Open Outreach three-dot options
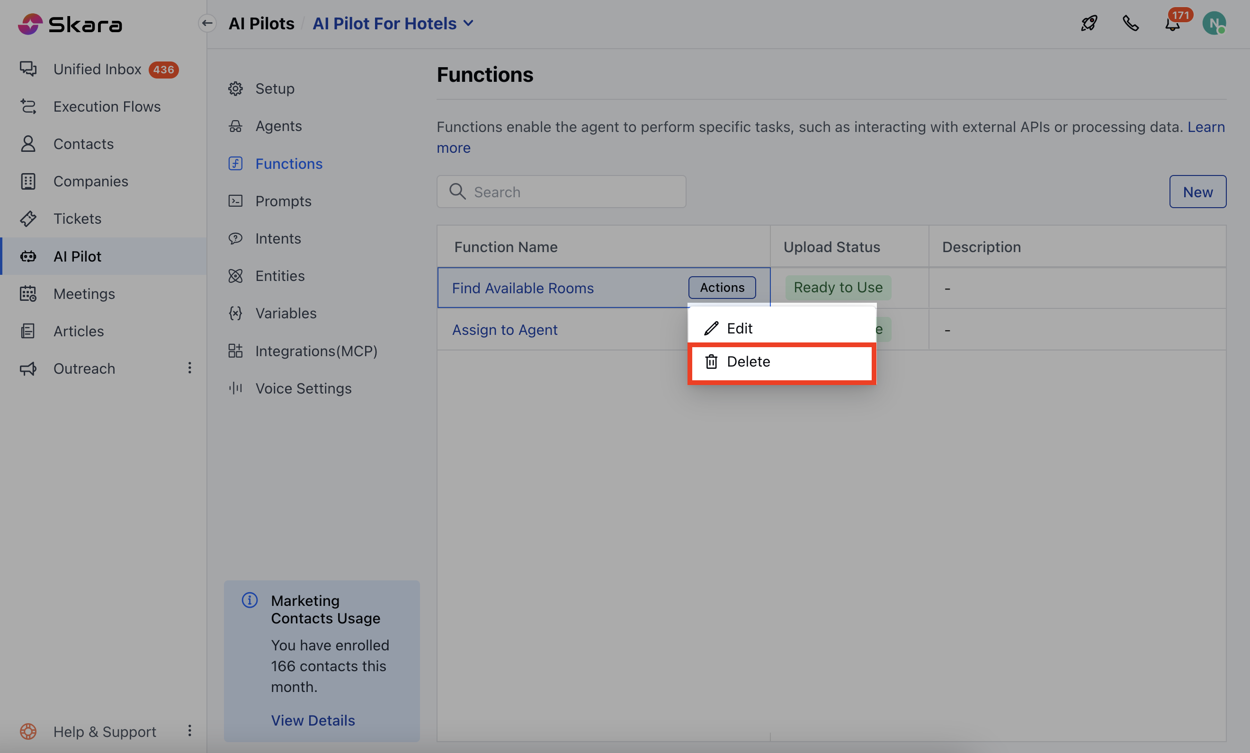Viewport: 1250px width, 753px height. pyautogui.click(x=190, y=368)
